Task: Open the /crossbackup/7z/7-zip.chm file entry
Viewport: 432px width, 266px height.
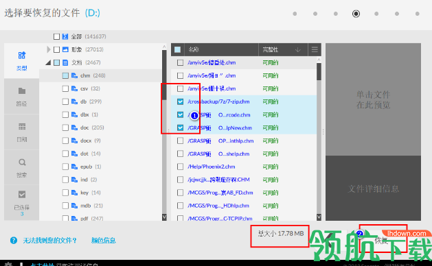Action: point(218,101)
